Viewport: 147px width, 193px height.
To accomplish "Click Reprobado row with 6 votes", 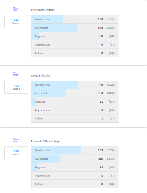I will click(75, 44).
